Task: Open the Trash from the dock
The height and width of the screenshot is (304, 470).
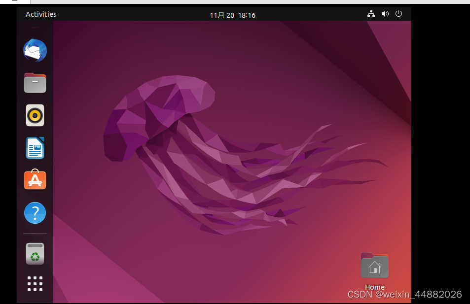Action: (35, 254)
